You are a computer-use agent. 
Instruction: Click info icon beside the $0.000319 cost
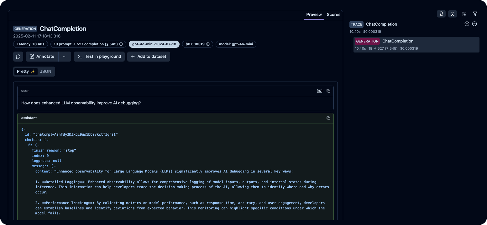click(x=207, y=44)
